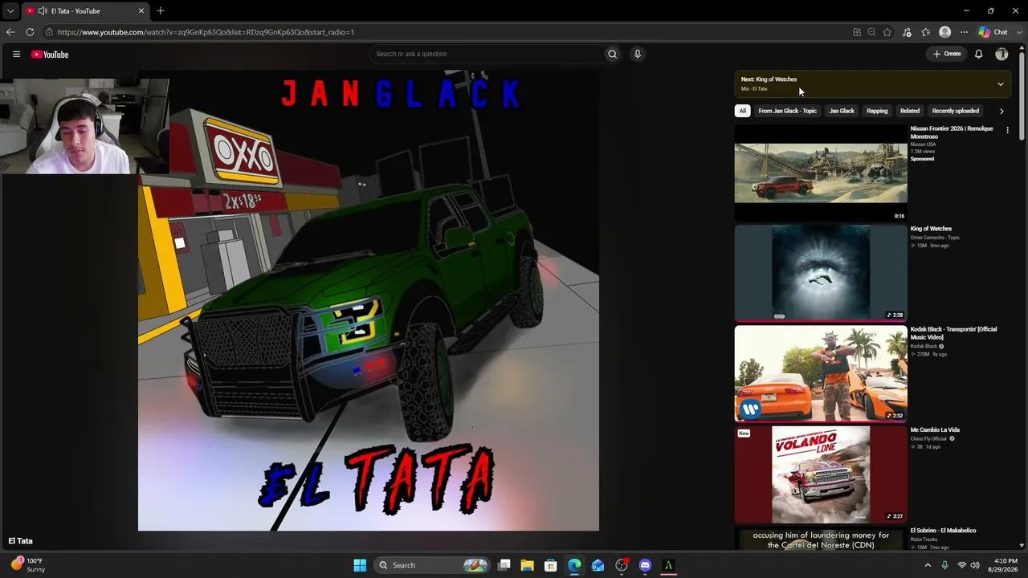
Task: Select the Recently uploaded filter chip
Action: click(955, 111)
